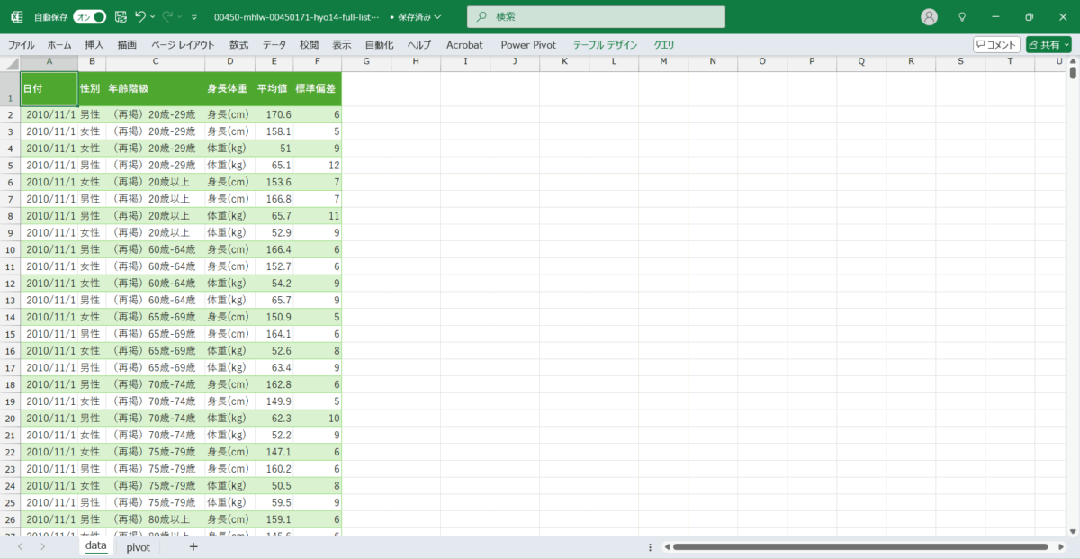Open the テーブル デザイン ribbon tab
This screenshot has width=1080, height=559.
click(605, 44)
